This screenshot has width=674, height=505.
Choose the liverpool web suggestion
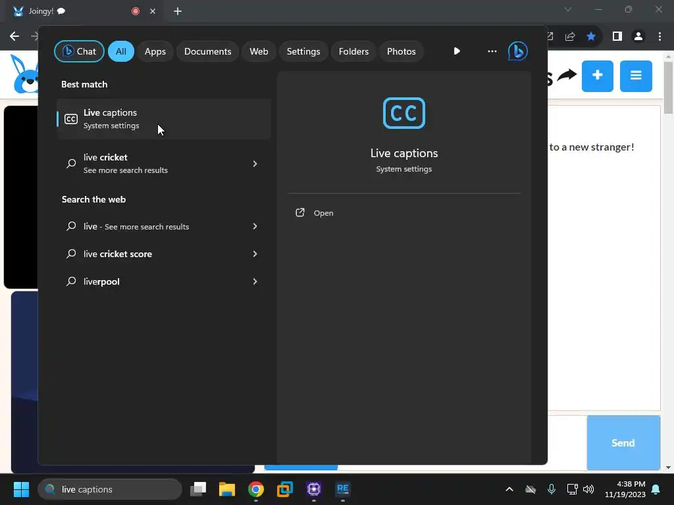164,281
